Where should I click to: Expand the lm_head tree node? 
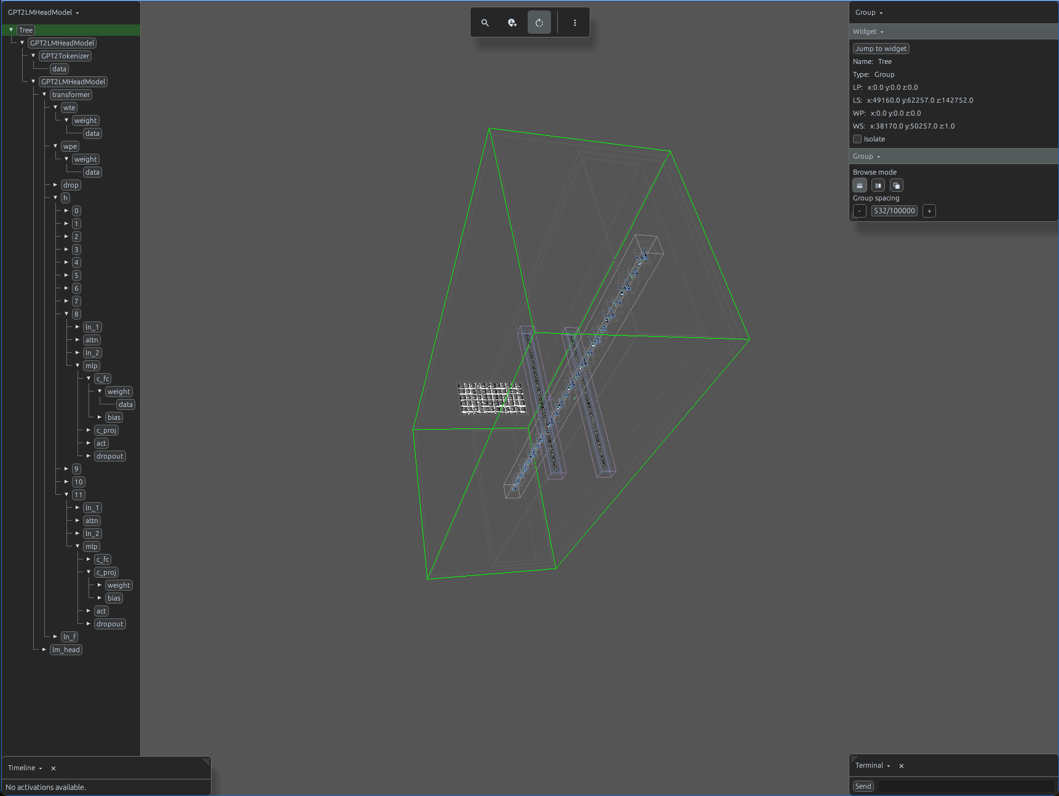44,650
